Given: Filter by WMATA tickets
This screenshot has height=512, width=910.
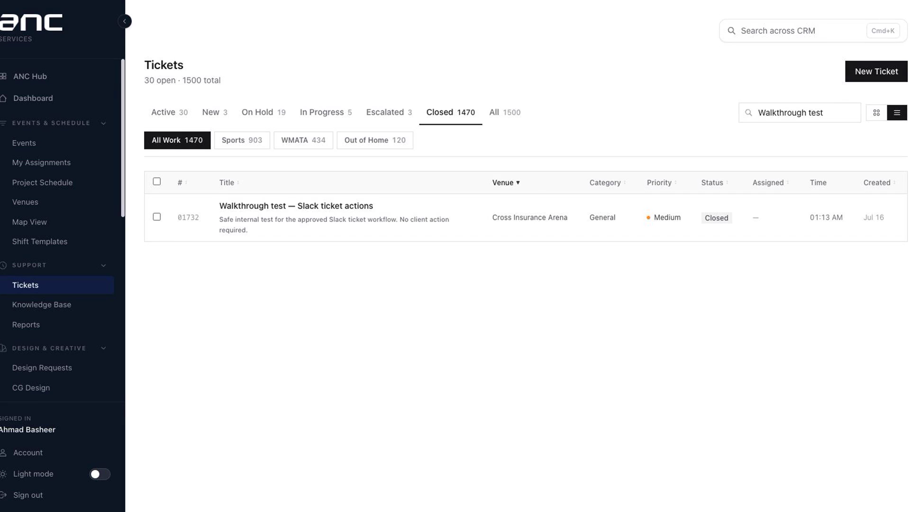Looking at the screenshot, I should click(303, 140).
